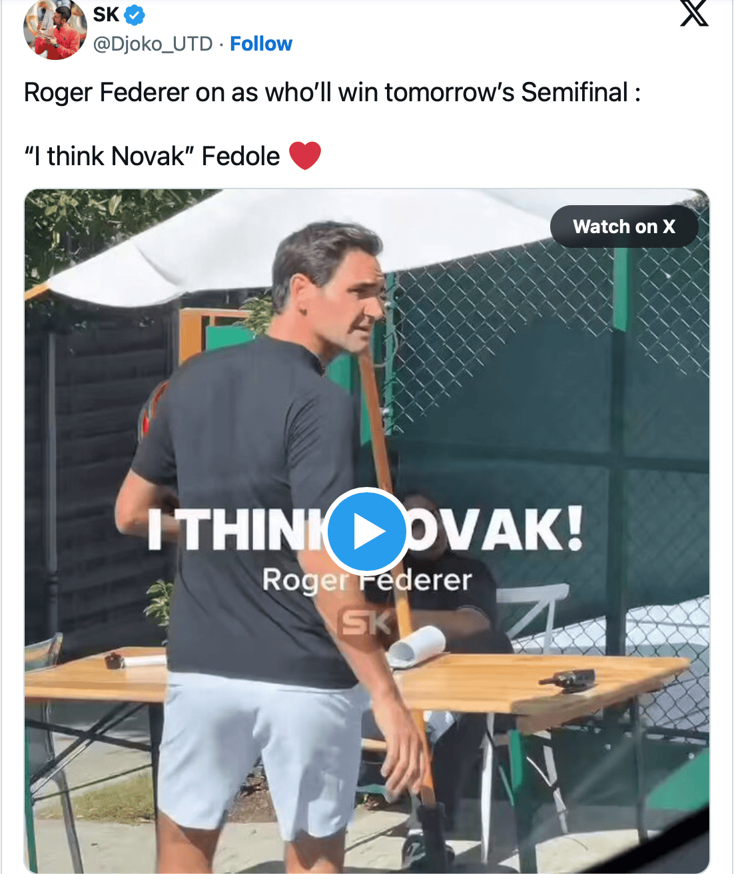Click the walkie-talkie on the wooden table
This screenshot has height=874, width=734.
pos(567,679)
